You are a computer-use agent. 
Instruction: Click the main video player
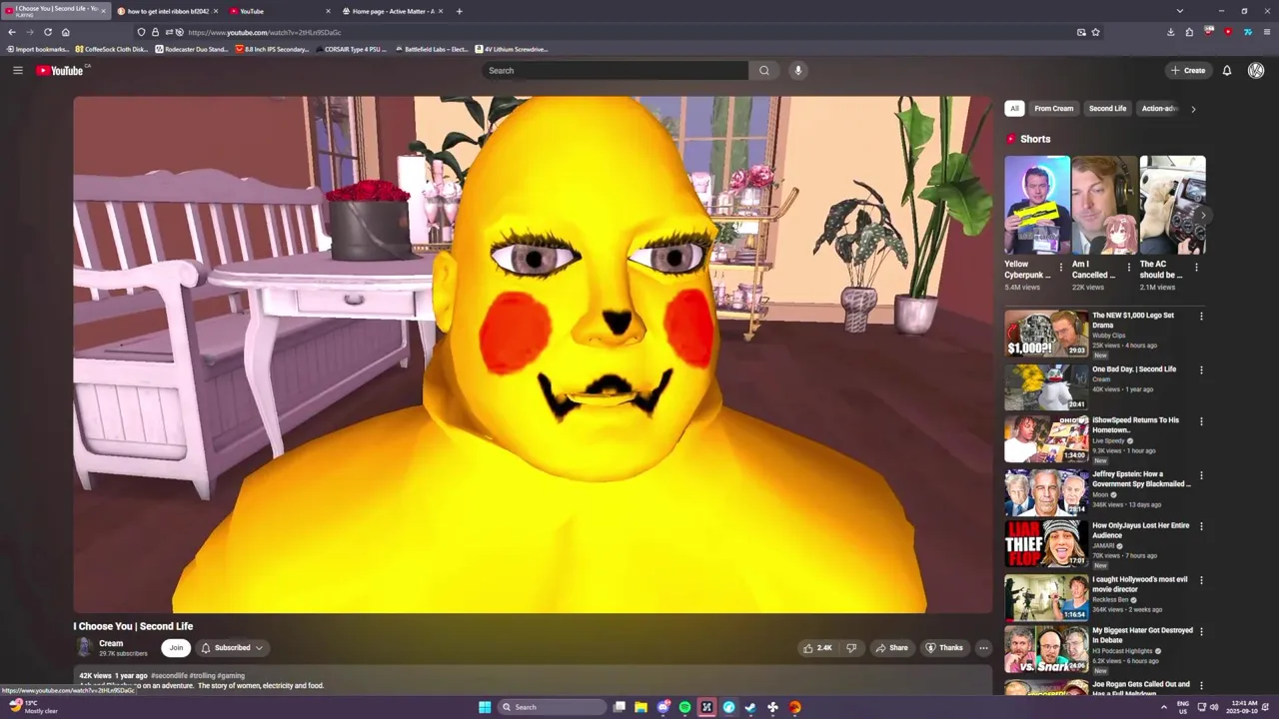(533, 355)
